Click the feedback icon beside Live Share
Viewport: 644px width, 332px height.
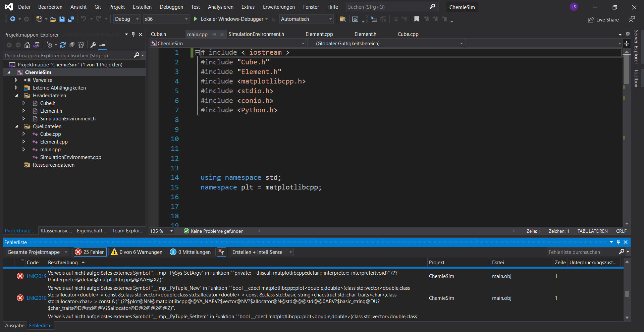click(632, 19)
